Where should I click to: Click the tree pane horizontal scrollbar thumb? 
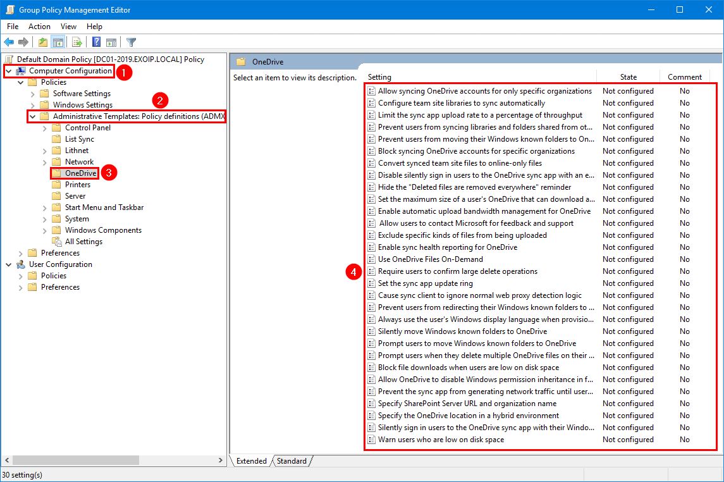pos(76,460)
